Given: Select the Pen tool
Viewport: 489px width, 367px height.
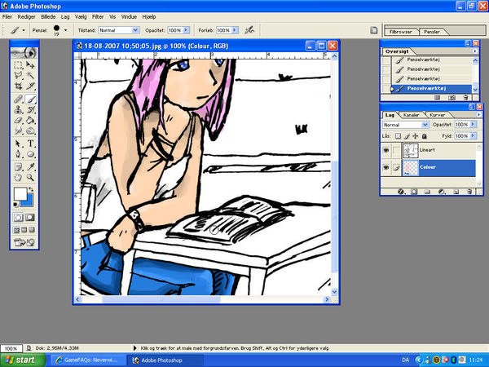Looking at the screenshot, I should click(18, 154).
